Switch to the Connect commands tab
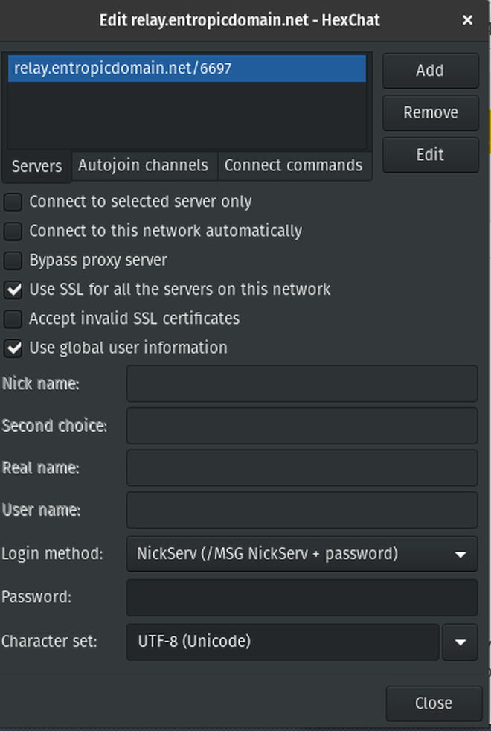 [293, 165]
